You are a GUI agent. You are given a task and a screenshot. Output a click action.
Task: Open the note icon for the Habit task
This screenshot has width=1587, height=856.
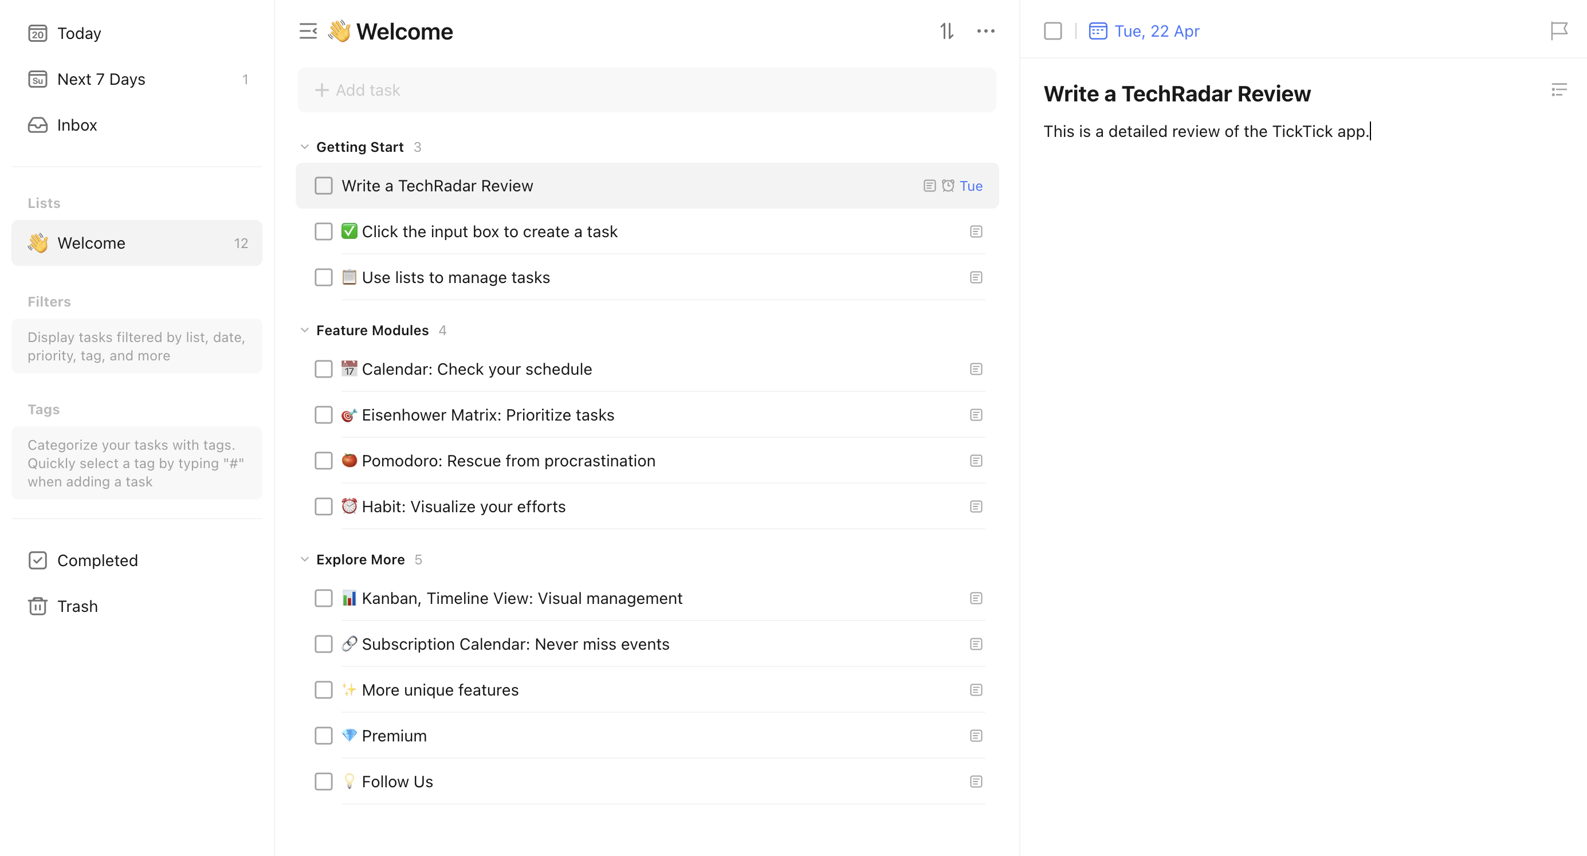tap(975, 506)
